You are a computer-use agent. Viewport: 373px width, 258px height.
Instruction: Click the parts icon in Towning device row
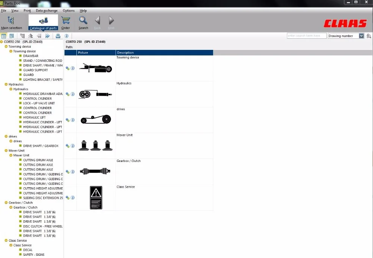[68, 68]
